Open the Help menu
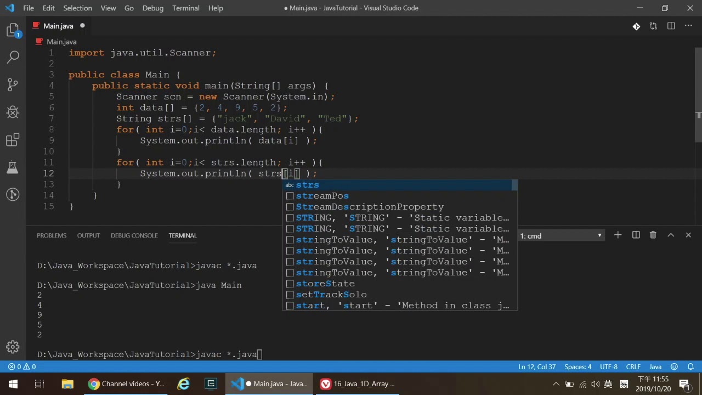This screenshot has width=702, height=395. pyautogui.click(x=216, y=8)
